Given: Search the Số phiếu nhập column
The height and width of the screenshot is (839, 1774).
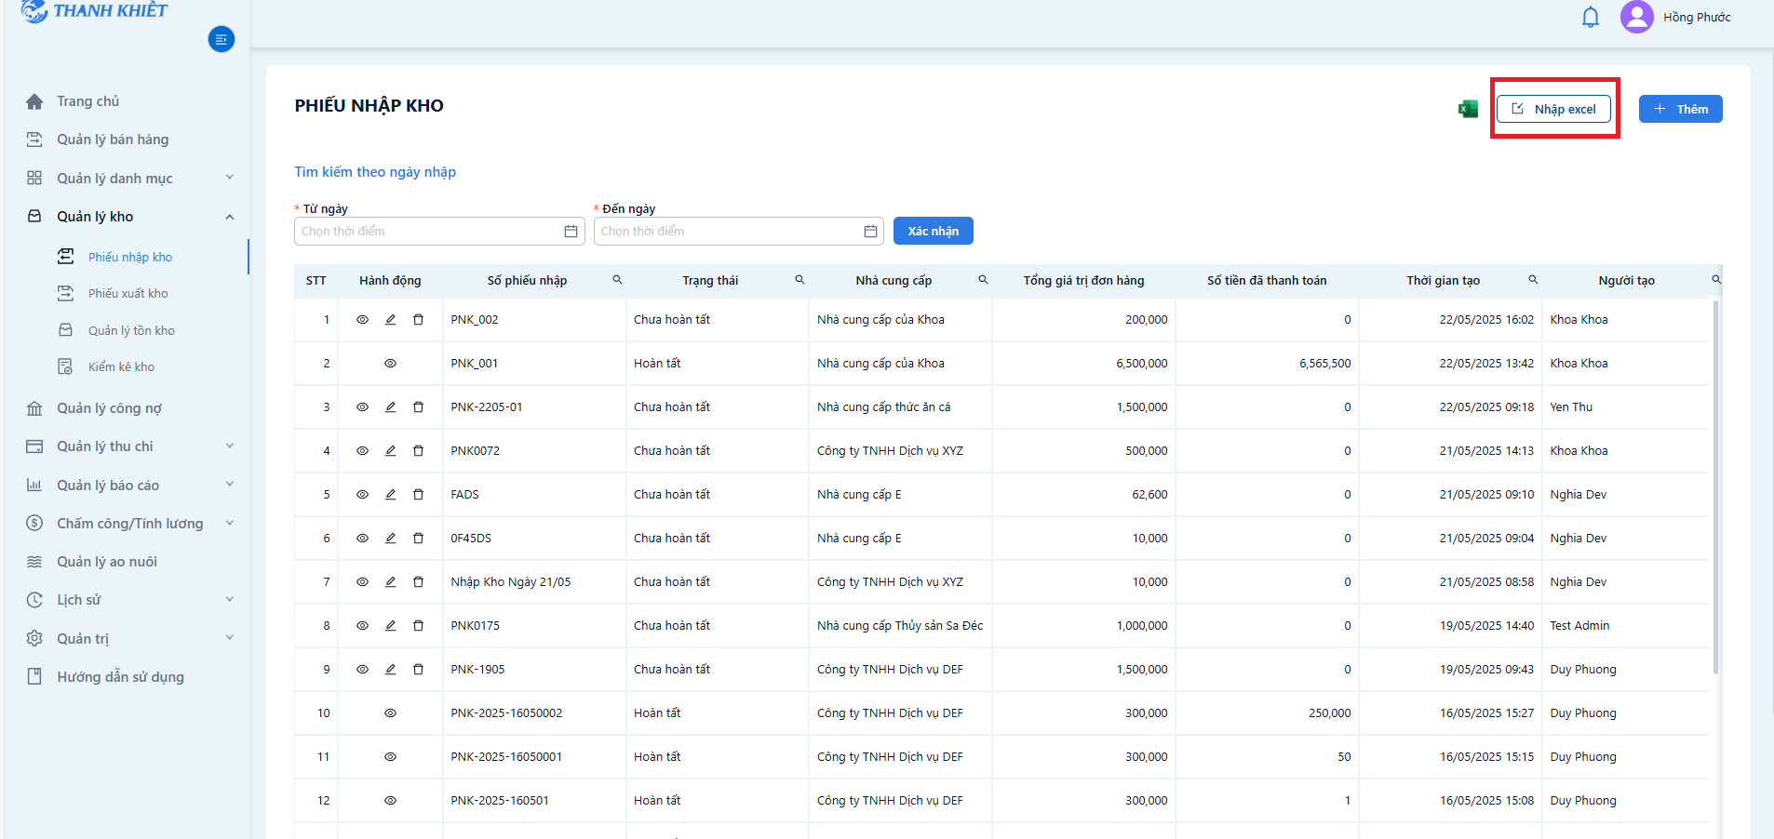Looking at the screenshot, I should click(x=617, y=280).
